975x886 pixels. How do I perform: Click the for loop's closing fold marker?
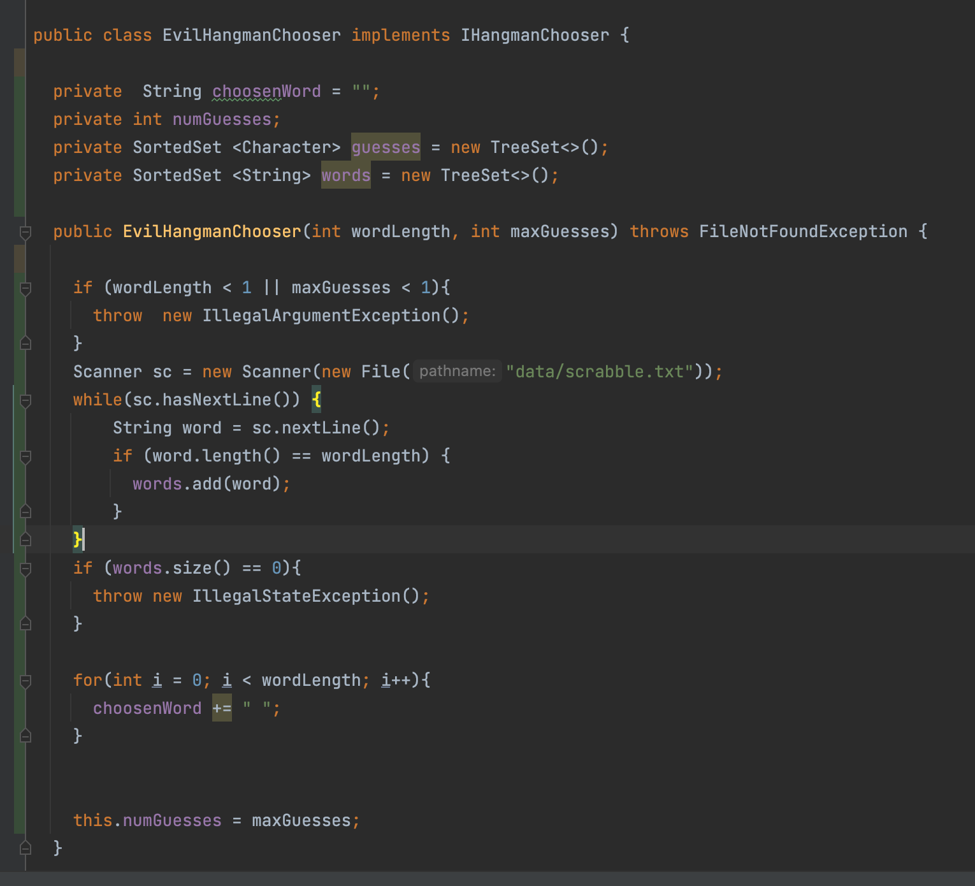[25, 736]
